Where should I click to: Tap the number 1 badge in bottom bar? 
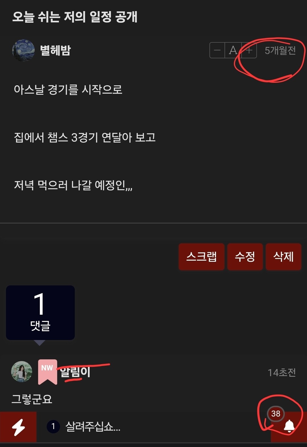point(53,427)
